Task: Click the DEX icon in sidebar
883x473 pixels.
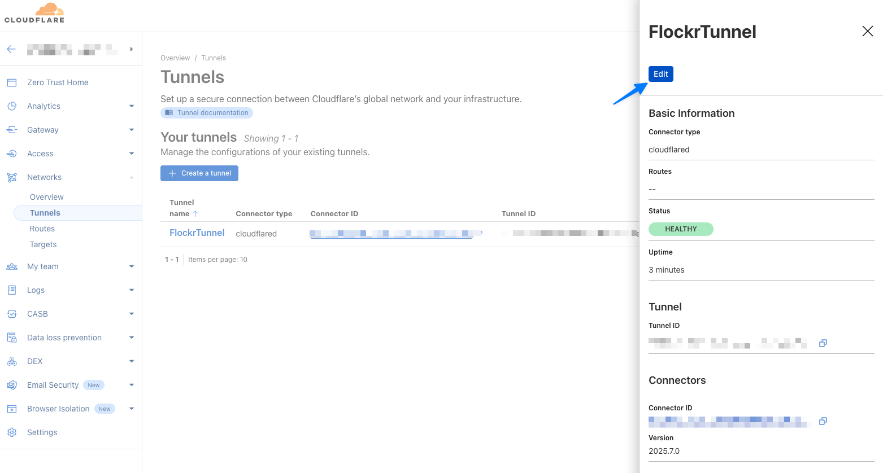Action: point(12,361)
